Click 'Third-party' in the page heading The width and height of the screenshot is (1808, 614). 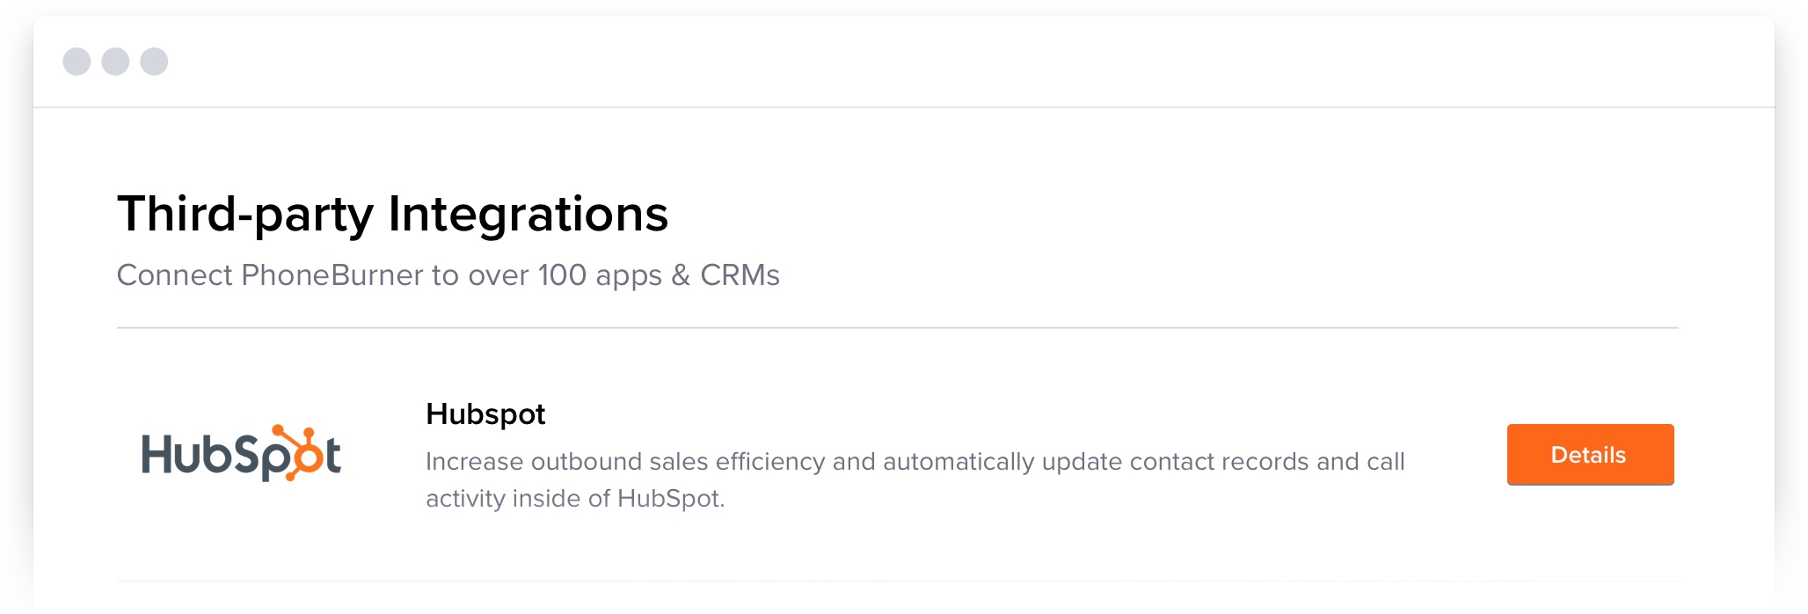click(x=245, y=215)
